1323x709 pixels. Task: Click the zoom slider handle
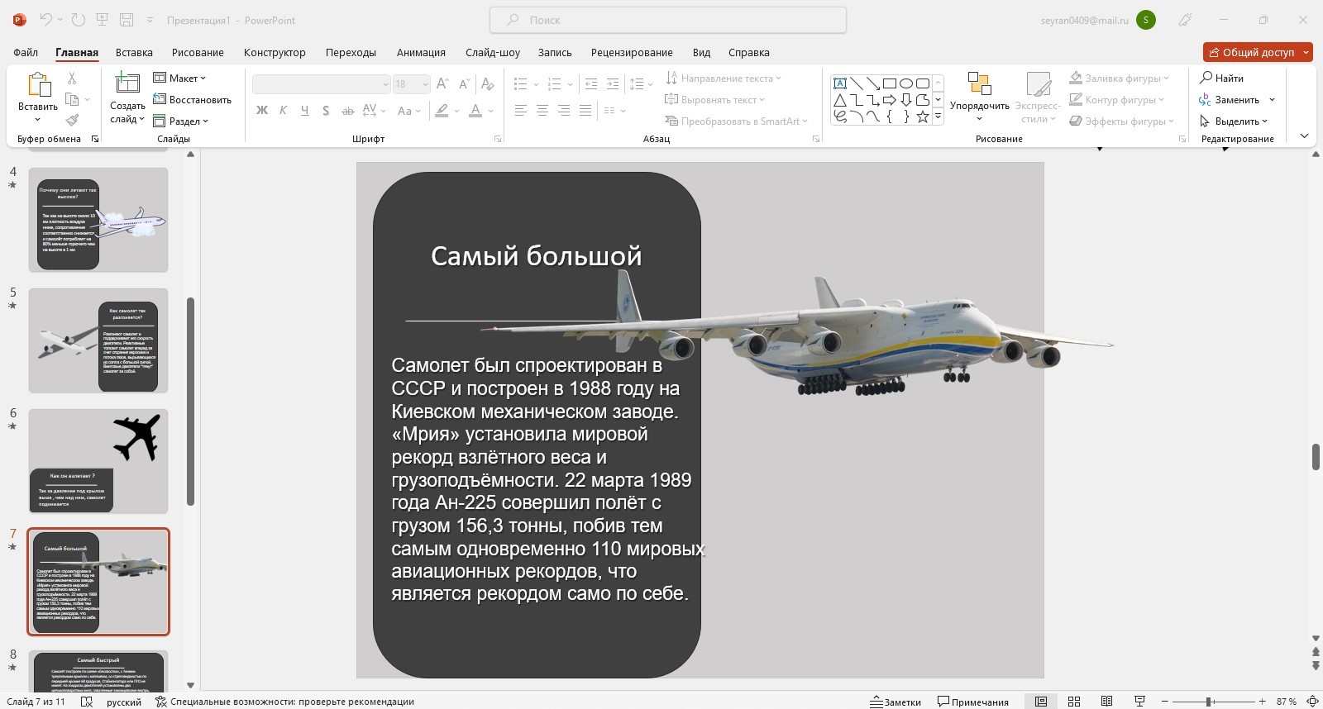coord(1208,702)
